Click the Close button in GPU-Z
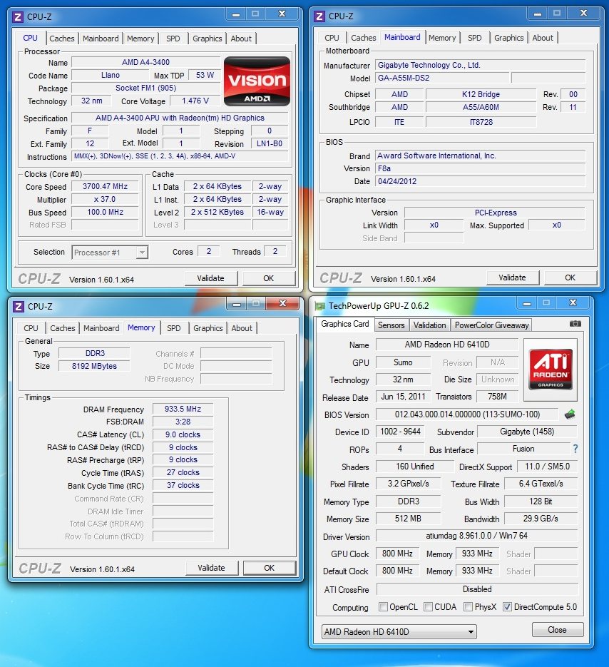 (557, 630)
